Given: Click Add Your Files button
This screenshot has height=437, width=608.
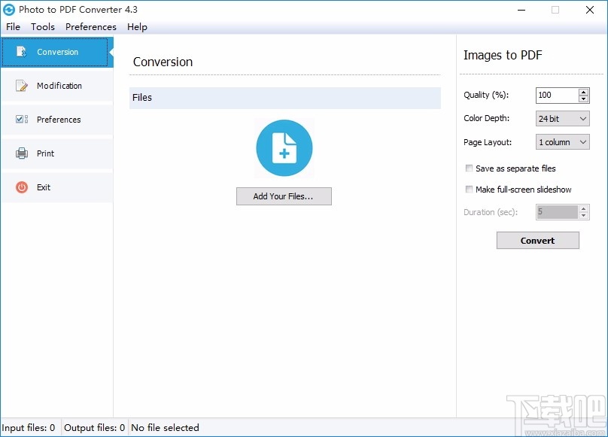Looking at the screenshot, I should [x=284, y=196].
